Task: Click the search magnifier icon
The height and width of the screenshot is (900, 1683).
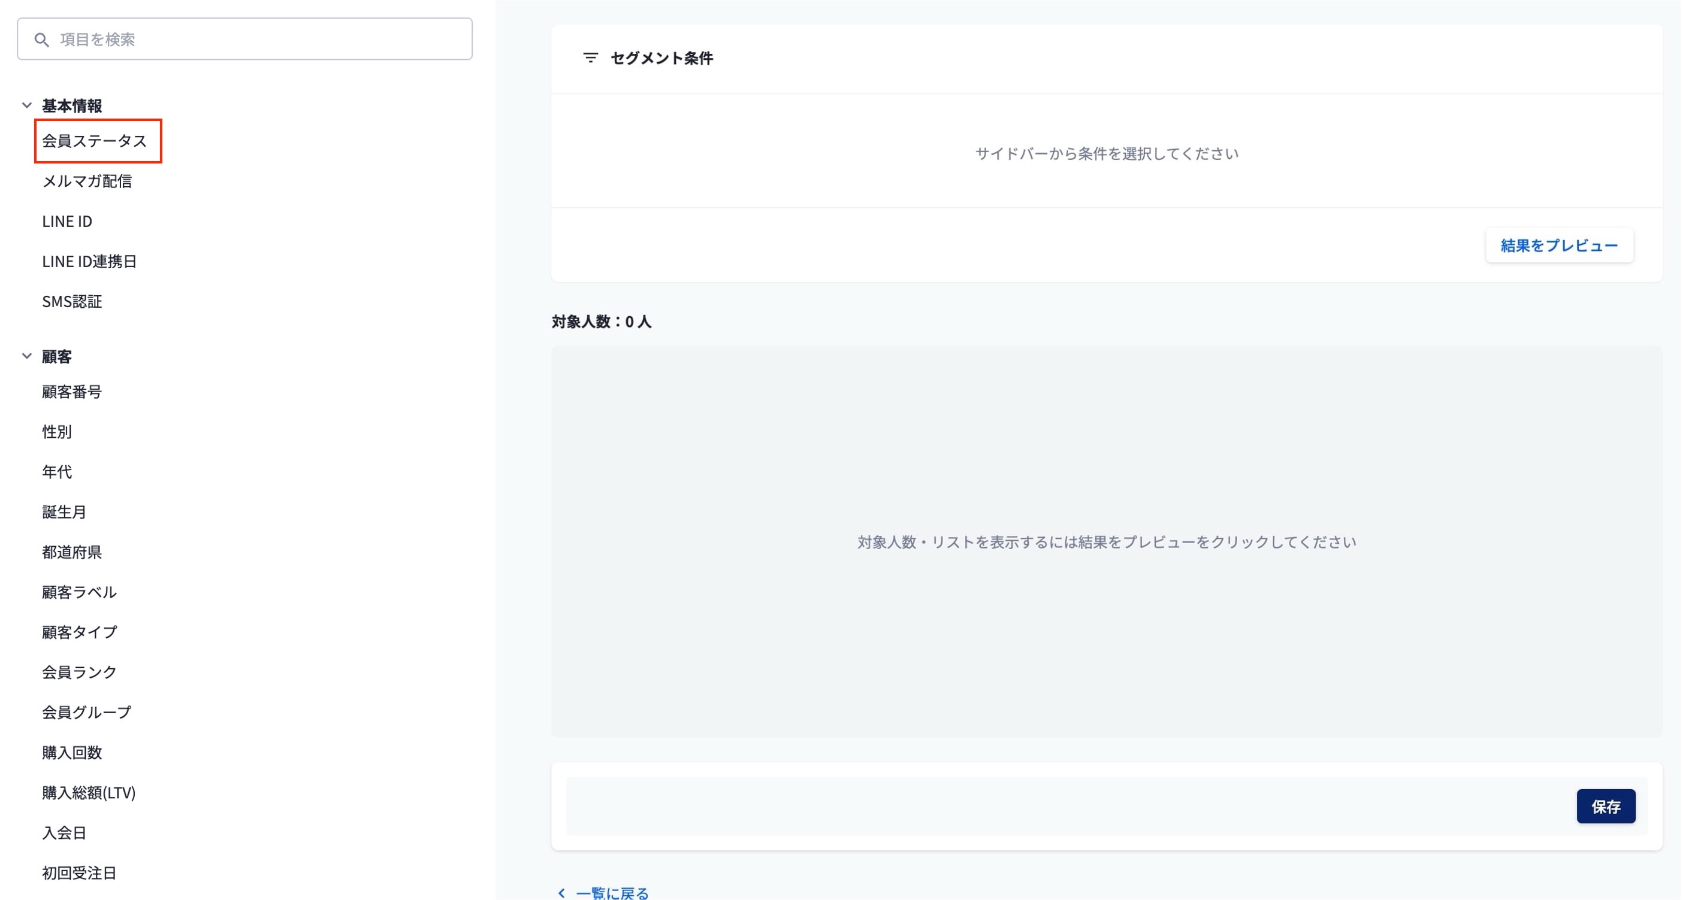Action: coord(42,40)
